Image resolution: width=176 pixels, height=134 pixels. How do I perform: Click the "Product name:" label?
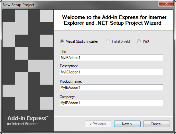point(71,81)
